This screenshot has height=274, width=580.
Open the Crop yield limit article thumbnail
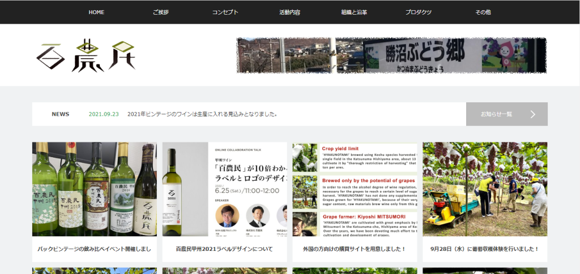point(355,189)
